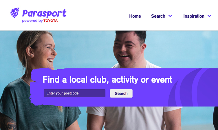This screenshot has height=130, width=218.
Task: Click the Parasport wordmark in the header
Action: [x=44, y=13]
